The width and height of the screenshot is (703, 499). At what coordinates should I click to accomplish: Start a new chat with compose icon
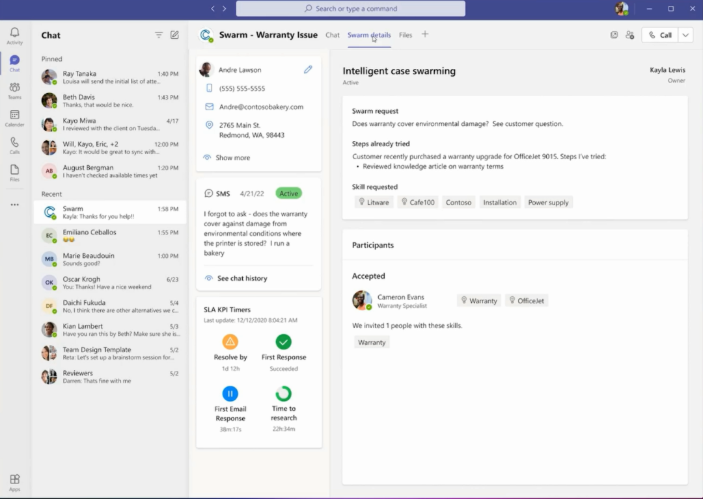pos(174,35)
